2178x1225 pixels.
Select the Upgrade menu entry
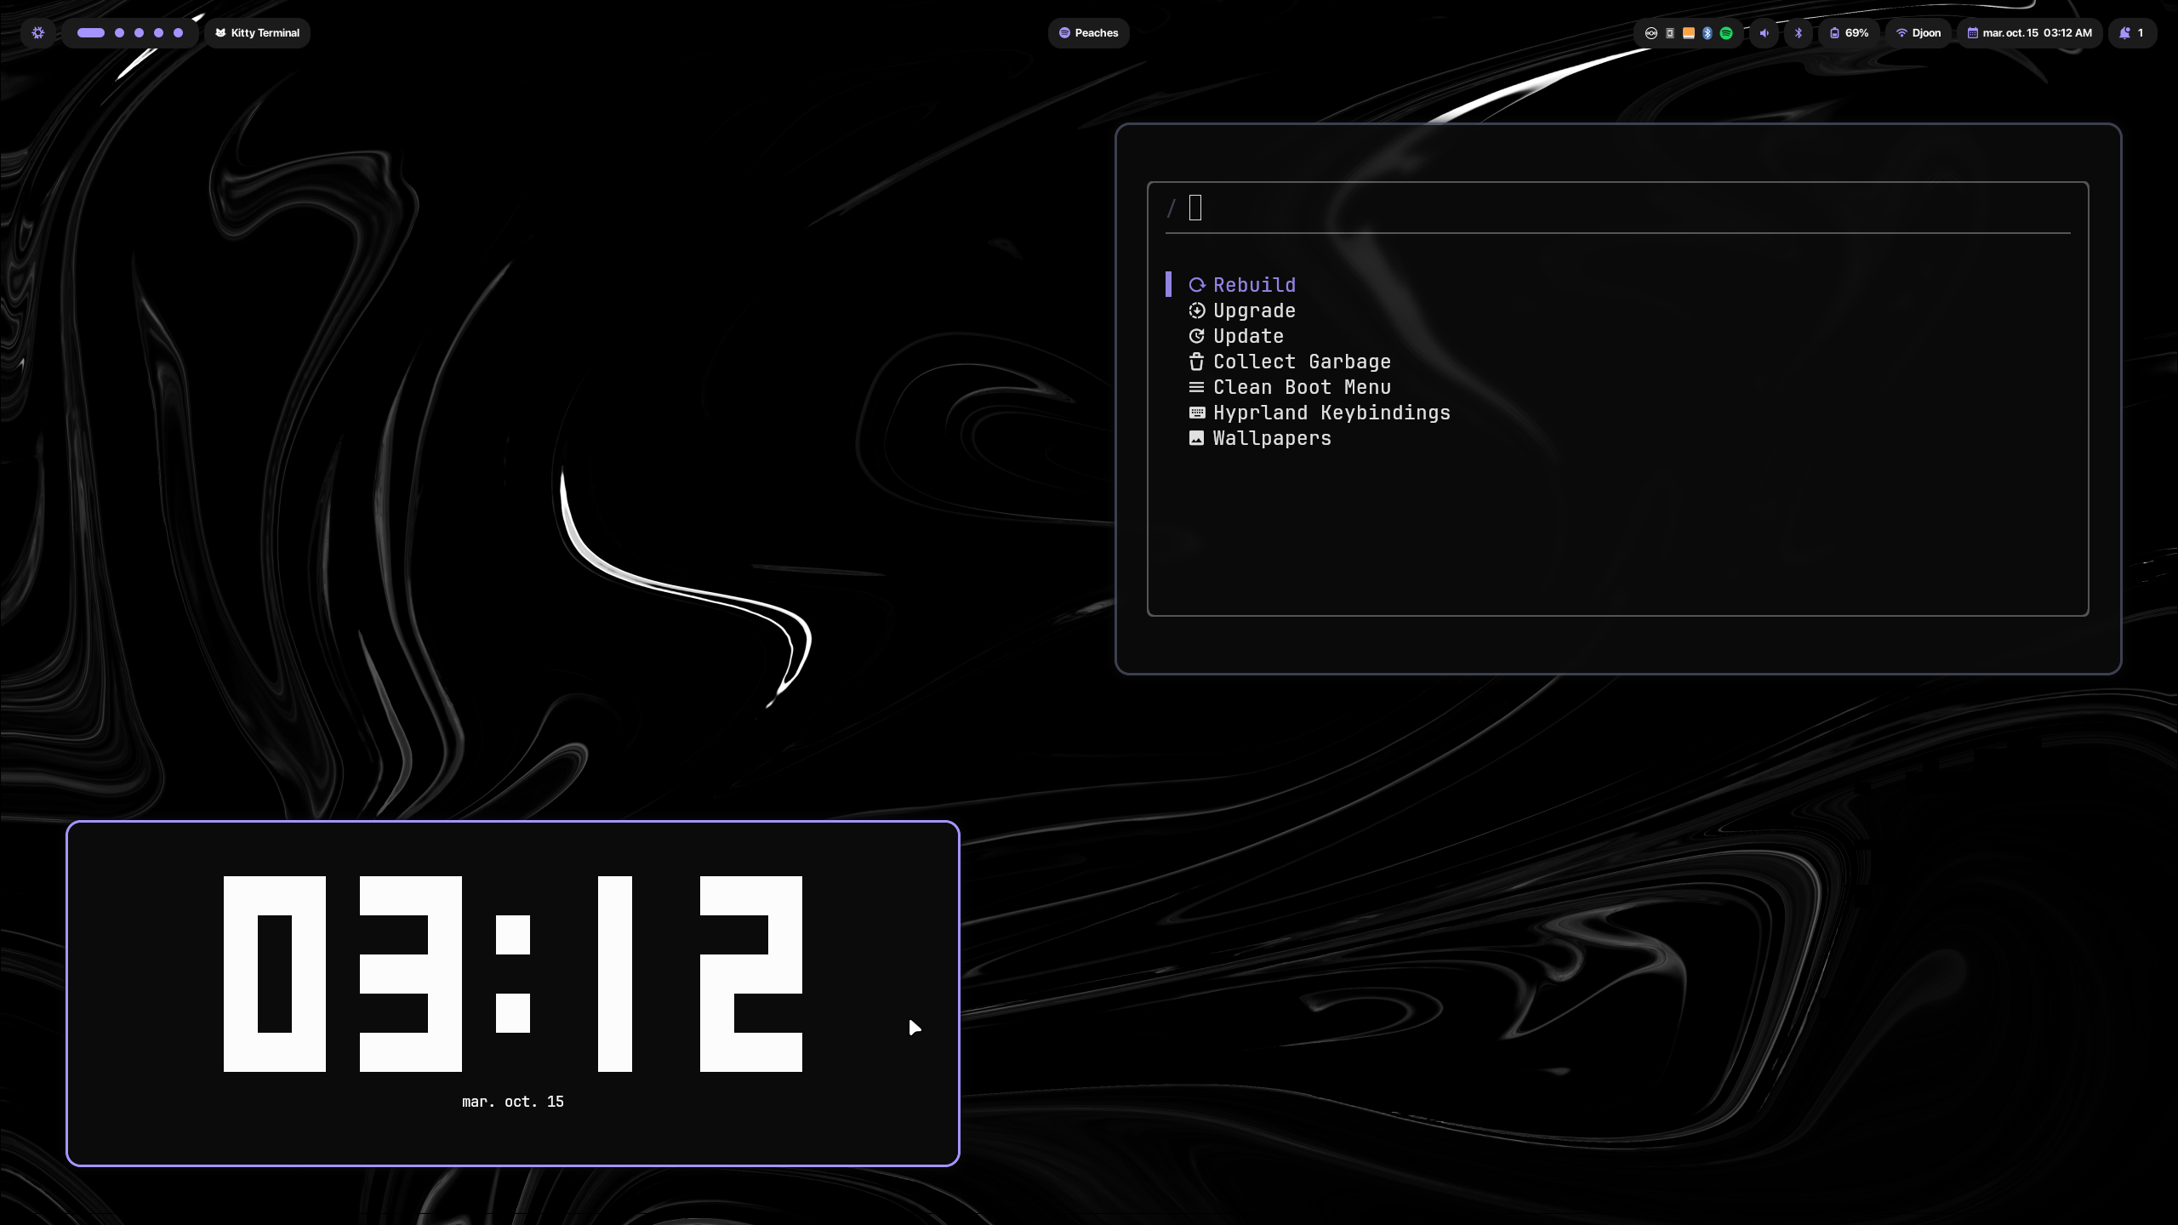[1254, 311]
